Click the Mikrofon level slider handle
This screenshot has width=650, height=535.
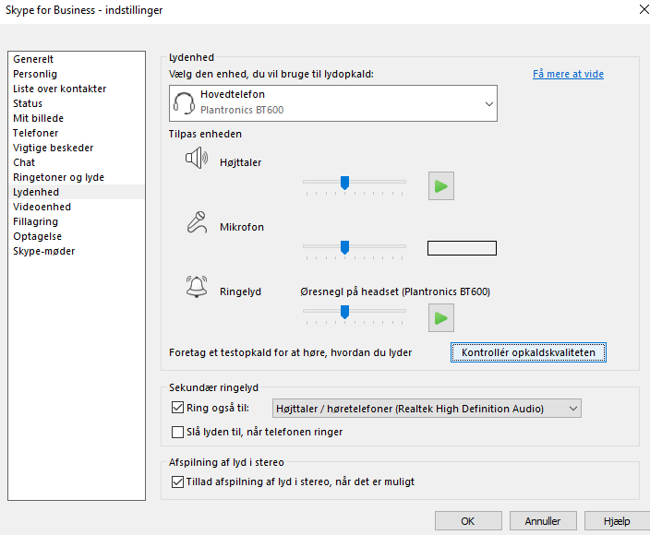pyautogui.click(x=344, y=247)
